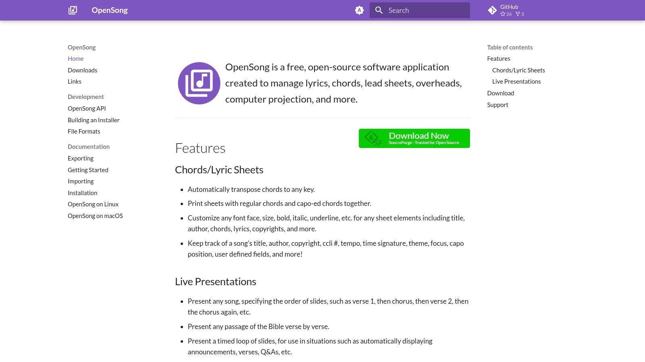Click the Download Now SourceForge button
The image size is (645, 362).
click(x=414, y=138)
